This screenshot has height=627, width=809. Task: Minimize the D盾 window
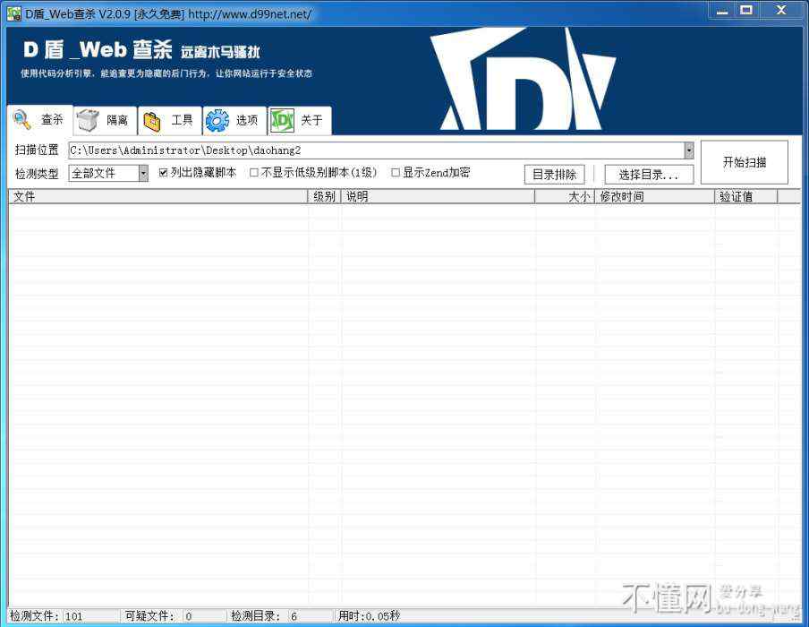click(x=722, y=11)
